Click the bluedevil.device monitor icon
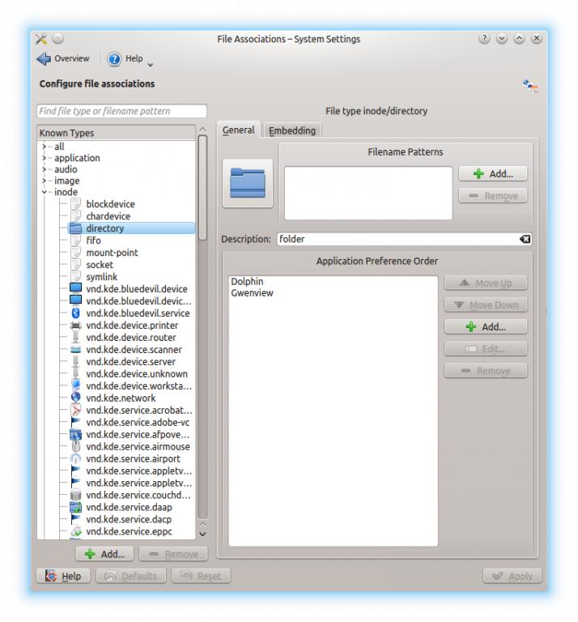 pyautogui.click(x=76, y=288)
